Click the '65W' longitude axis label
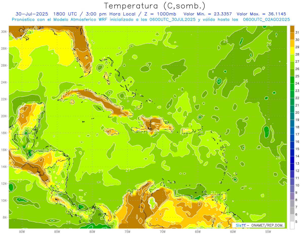Screen dimensions: 304x235 pos(198,232)
